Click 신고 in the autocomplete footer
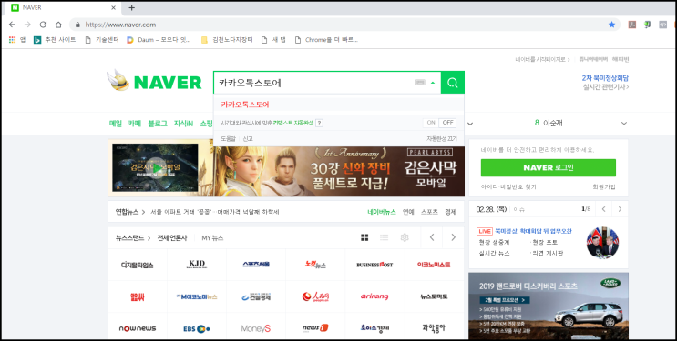This screenshot has width=677, height=341. pyautogui.click(x=248, y=139)
